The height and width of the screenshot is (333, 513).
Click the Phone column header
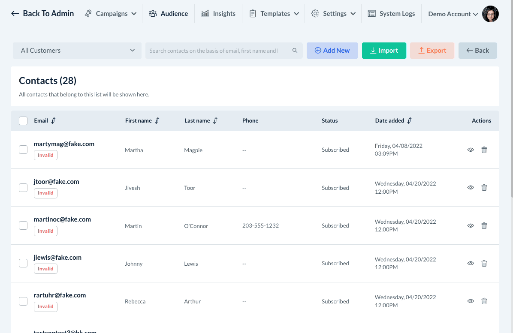pos(250,120)
